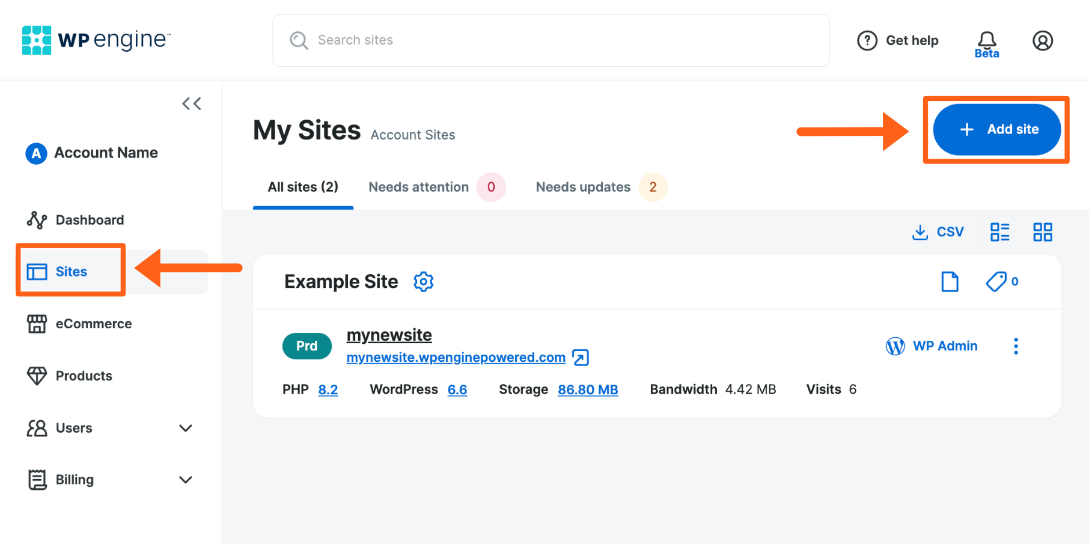Image resolution: width=1089 pixels, height=544 pixels.
Task: Switch to the Needs updates tab
Action: pyautogui.click(x=582, y=187)
